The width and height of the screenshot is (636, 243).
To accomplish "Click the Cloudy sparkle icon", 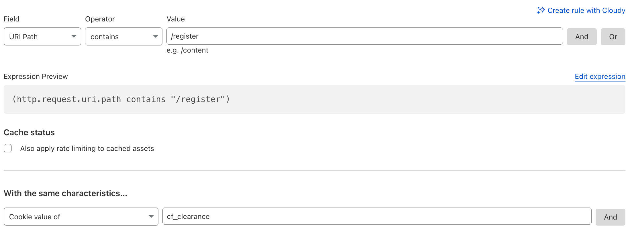I will coord(541,10).
